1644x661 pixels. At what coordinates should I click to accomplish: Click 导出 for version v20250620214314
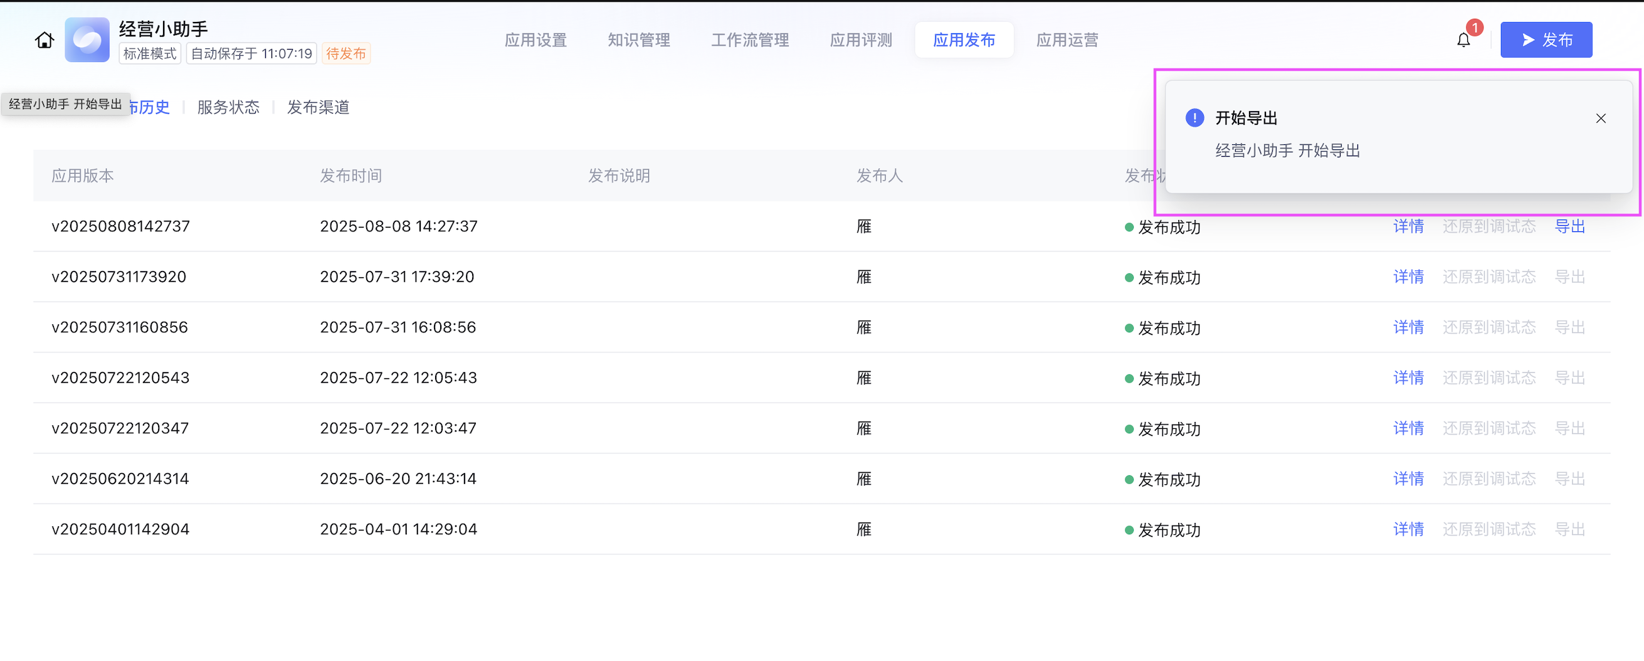(1570, 479)
